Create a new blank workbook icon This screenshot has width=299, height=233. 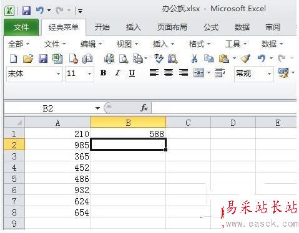click(x=14, y=59)
